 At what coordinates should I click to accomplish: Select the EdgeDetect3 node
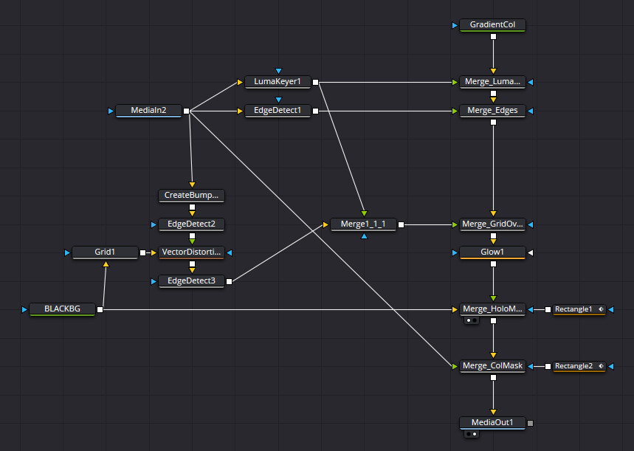pyautogui.click(x=191, y=281)
